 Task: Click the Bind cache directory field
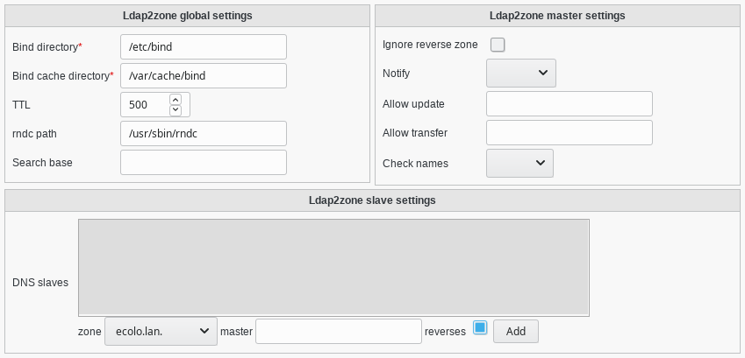(204, 76)
